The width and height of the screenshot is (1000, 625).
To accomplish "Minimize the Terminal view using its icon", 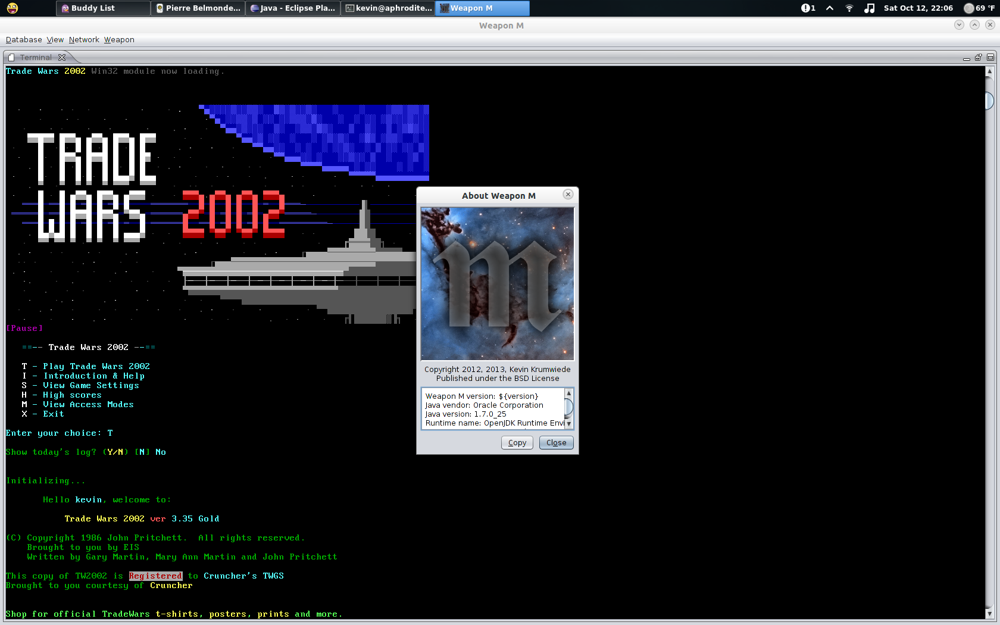I will click(x=967, y=57).
